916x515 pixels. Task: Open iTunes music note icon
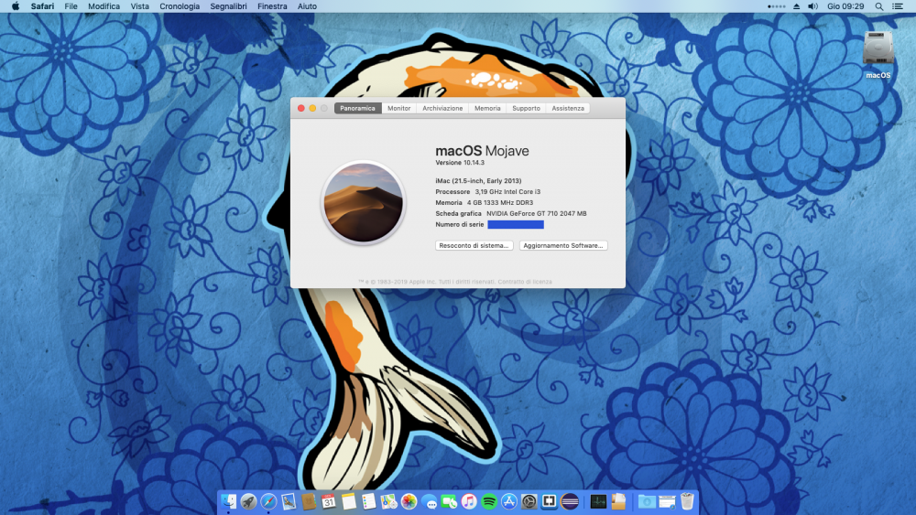pos(469,501)
